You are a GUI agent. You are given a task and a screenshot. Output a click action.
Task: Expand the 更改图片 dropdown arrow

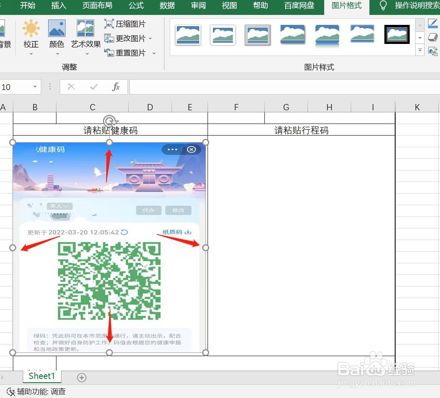(x=150, y=38)
